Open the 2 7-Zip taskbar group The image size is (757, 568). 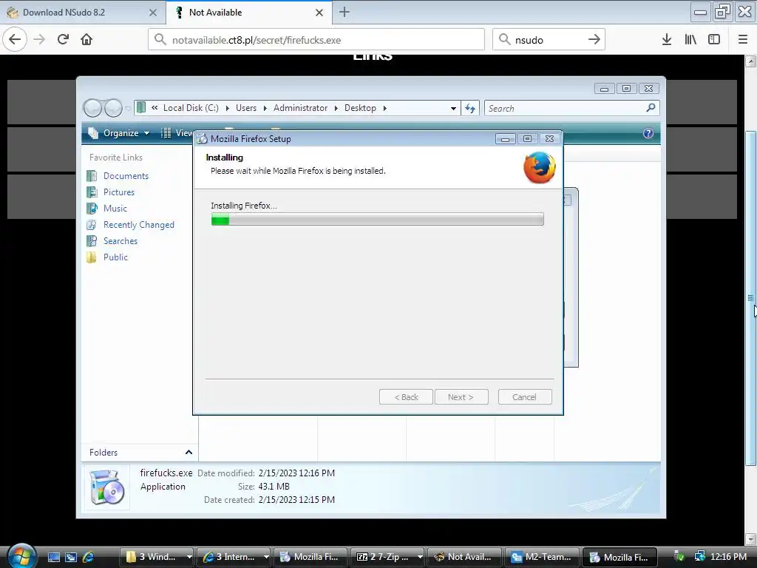(389, 557)
